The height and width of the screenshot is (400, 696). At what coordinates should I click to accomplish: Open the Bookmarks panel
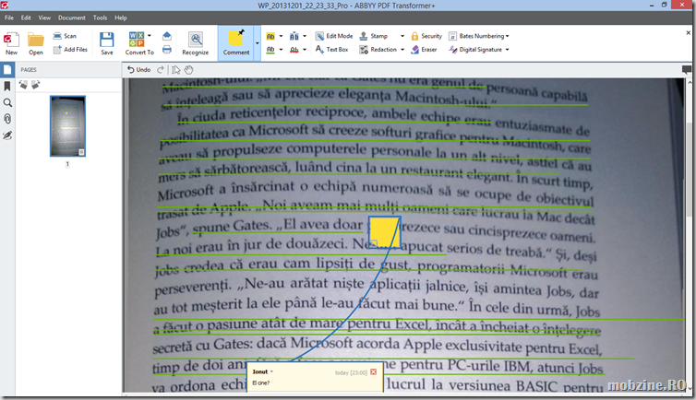(7, 86)
